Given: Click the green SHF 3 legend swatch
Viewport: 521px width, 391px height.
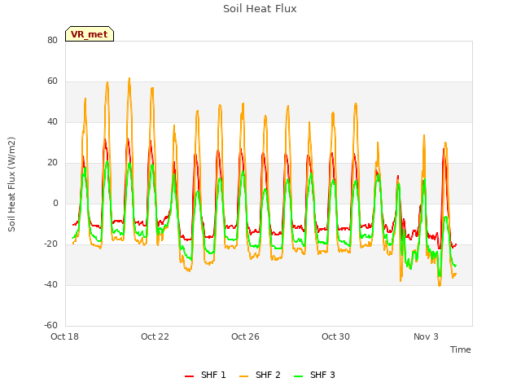Looking at the screenshot, I should coord(299,376).
